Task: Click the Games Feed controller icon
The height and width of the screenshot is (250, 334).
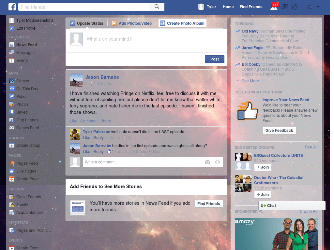Action: pyautogui.click(x=12, y=128)
